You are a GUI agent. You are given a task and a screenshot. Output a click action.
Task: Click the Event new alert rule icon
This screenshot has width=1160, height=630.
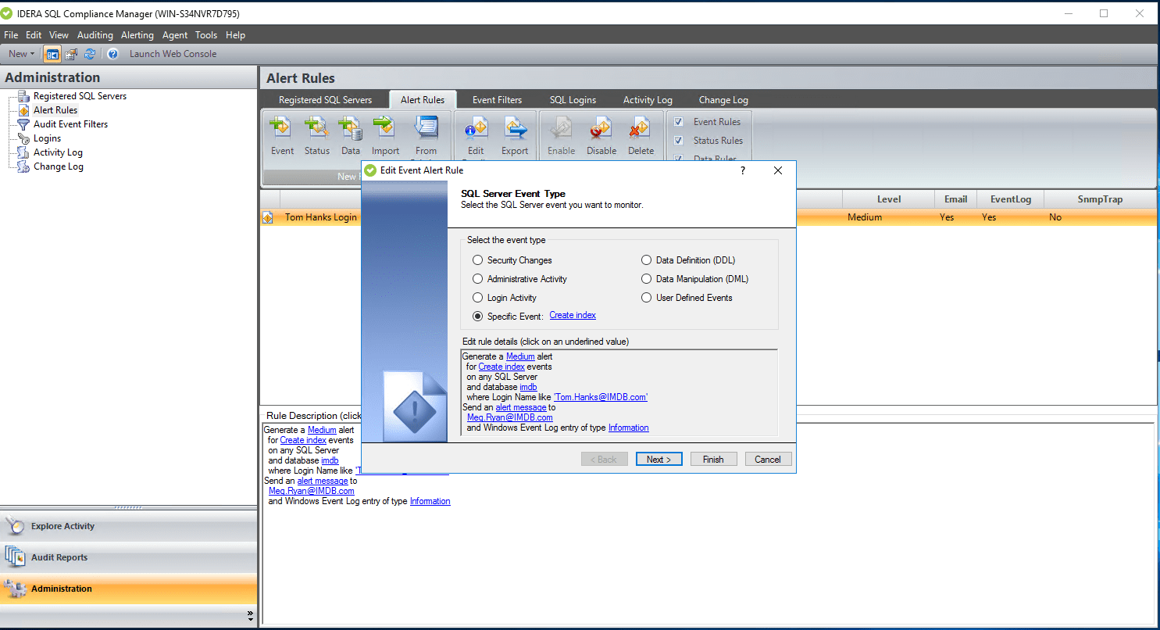(281, 127)
